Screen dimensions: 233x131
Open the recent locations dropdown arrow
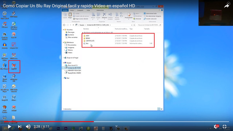pos(70,25)
